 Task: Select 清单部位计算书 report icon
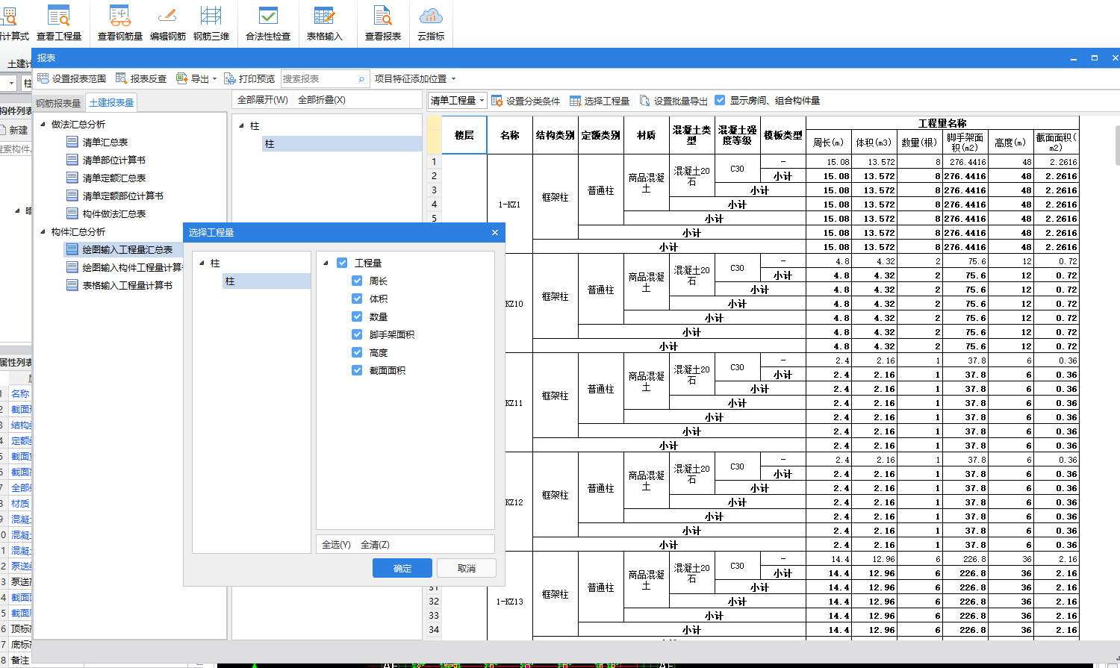tap(72, 160)
